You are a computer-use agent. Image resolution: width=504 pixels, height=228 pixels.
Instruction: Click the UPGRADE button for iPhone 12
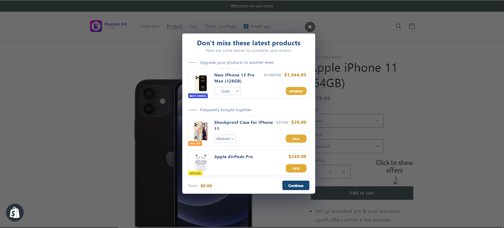pyautogui.click(x=296, y=91)
